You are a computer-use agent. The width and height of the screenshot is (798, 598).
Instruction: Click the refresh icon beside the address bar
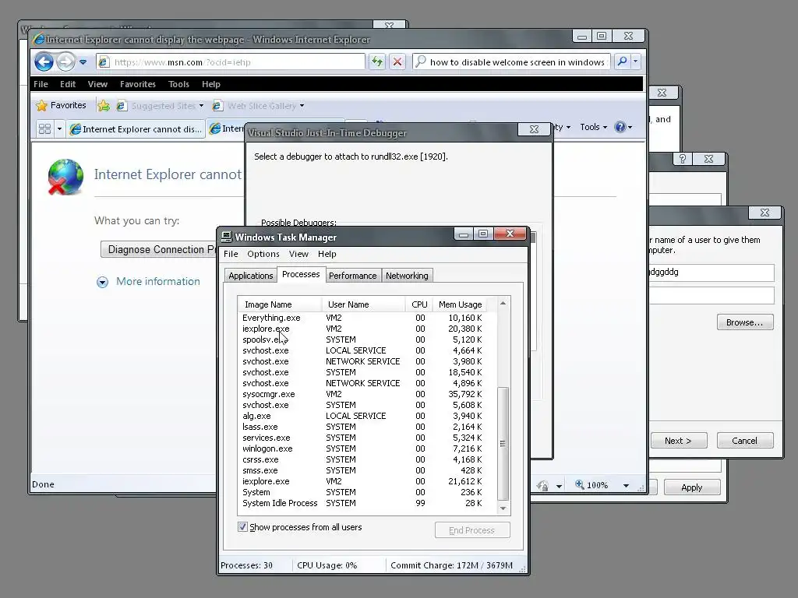pos(377,62)
